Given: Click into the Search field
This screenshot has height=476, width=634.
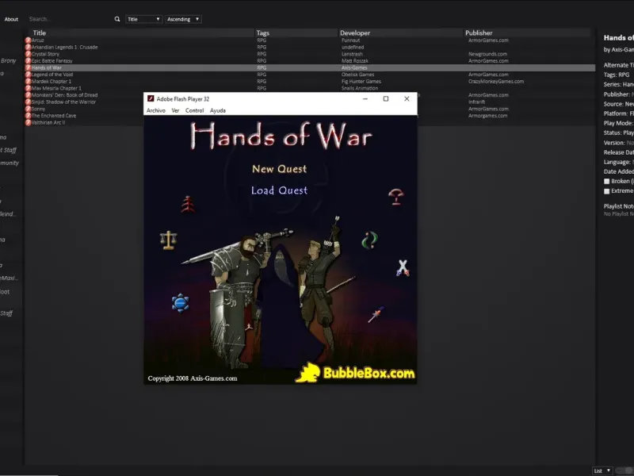Looking at the screenshot, I should 69,19.
